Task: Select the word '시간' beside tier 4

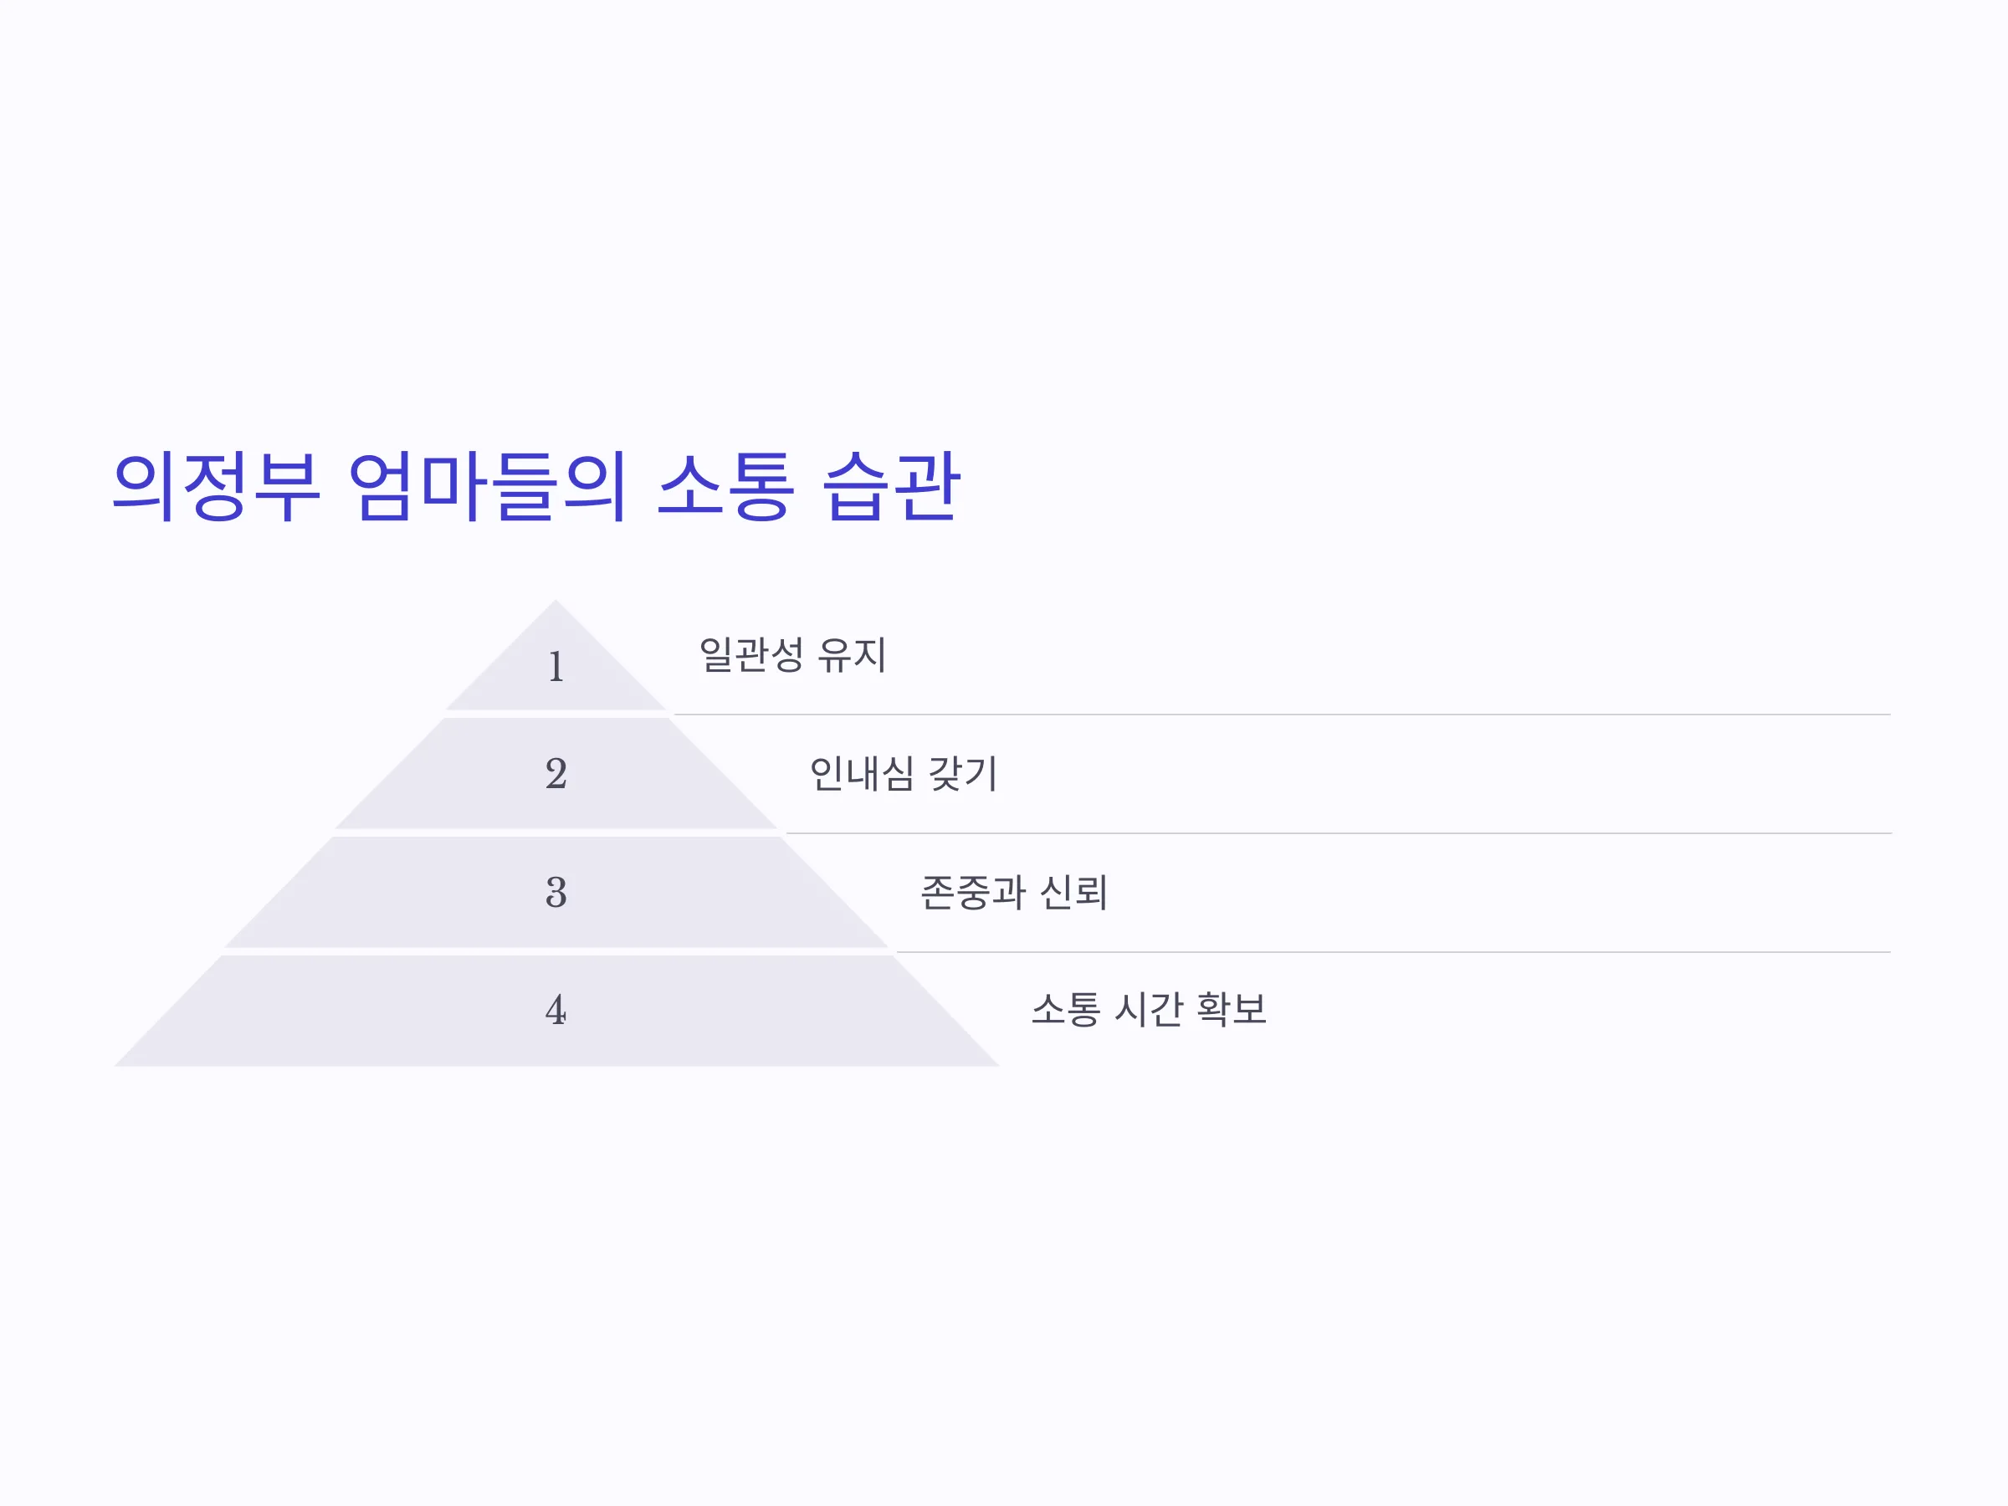Action: tap(1149, 1010)
